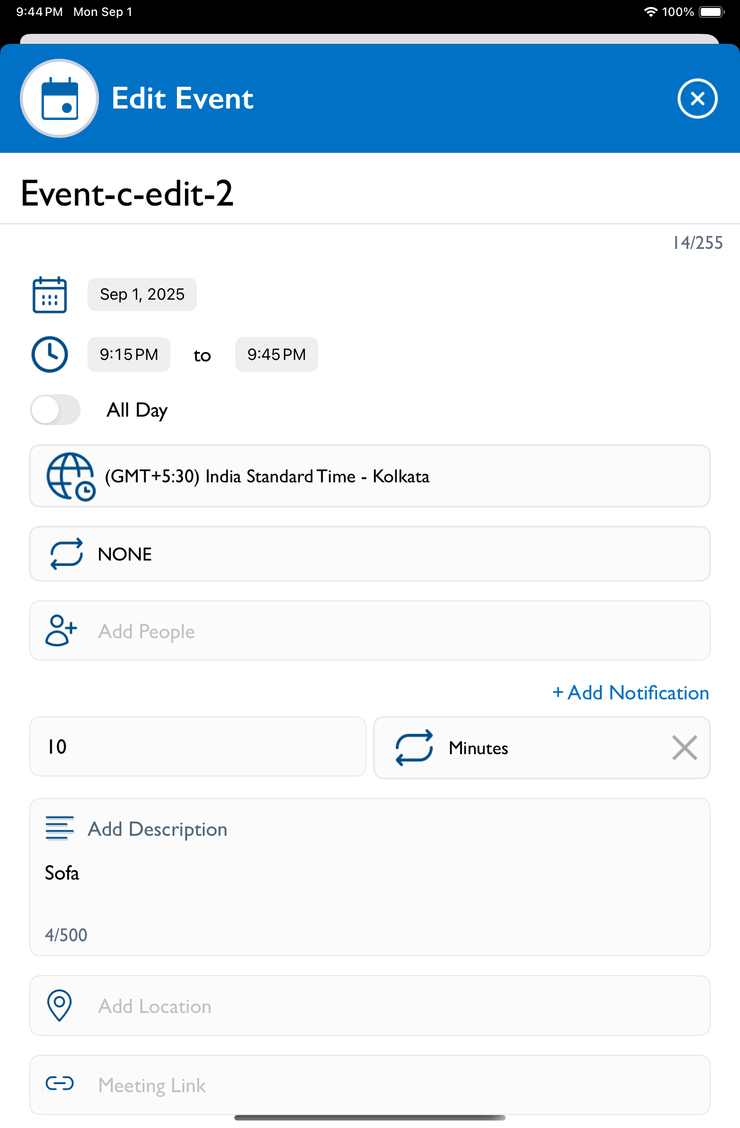
Task: Click the repeat icon next to NONE
Action: [66, 554]
